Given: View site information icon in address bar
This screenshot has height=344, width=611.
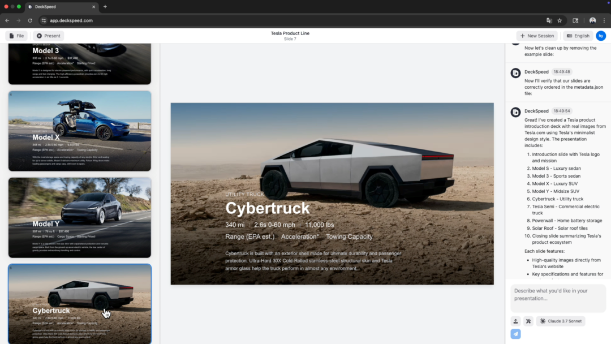Looking at the screenshot, I should tap(44, 20).
